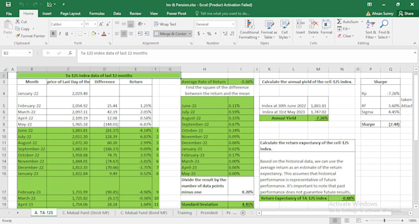Viewport: 419px width, 224px height.
Task: Select cell with Annual Yield label
Action: point(283,118)
